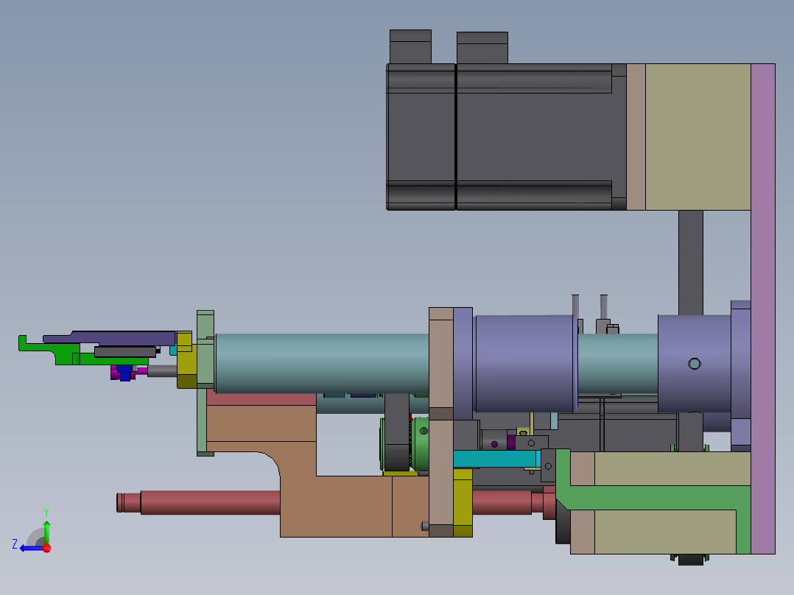This screenshot has width=794, height=595.
Task: Select the large dark gray servo motor body
Action: pyautogui.click(x=507, y=137)
